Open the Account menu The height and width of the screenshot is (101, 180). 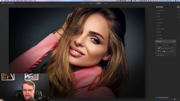click(26, 1)
